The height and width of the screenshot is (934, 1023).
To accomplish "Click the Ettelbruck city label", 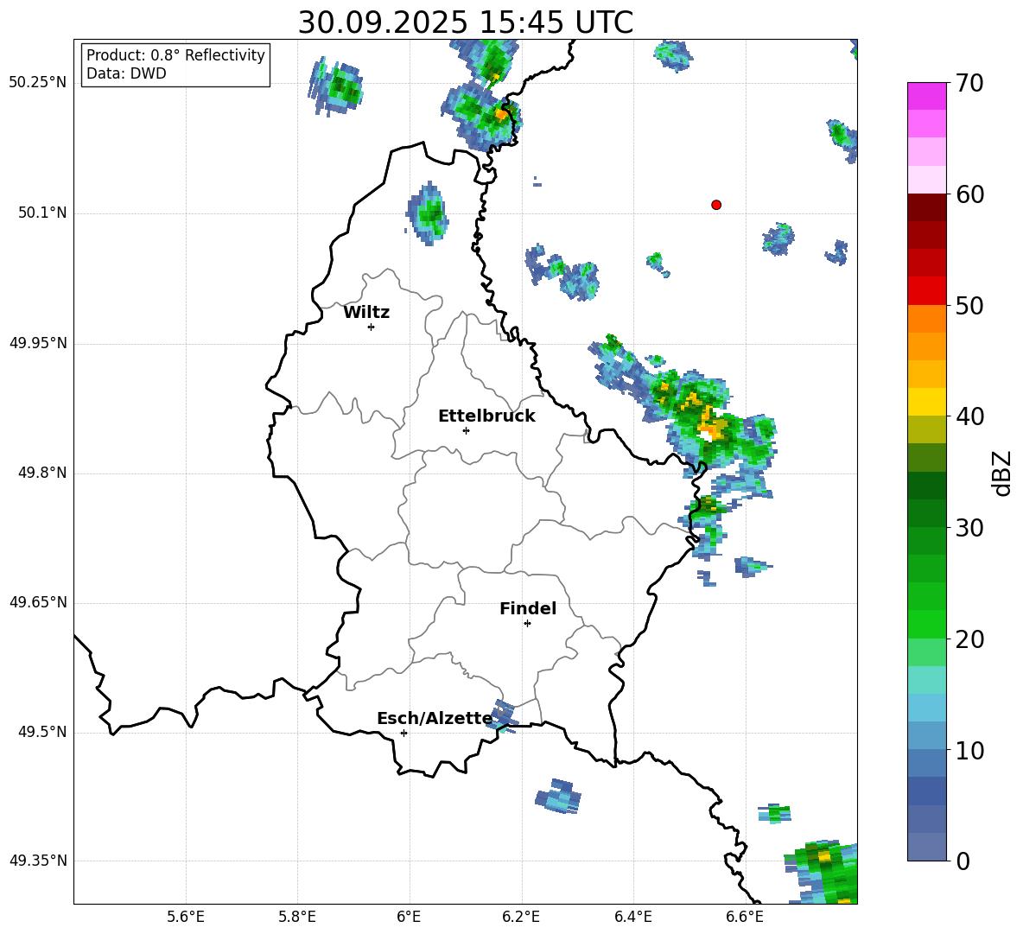I will coord(486,416).
